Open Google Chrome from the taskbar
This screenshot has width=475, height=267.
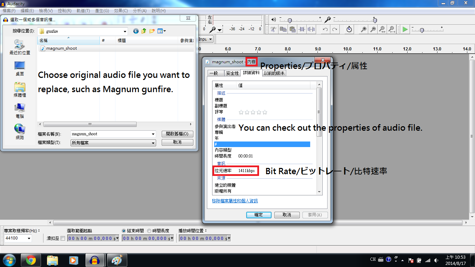tap(31, 260)
